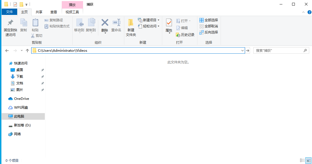Switch to the Home (主页) tab
This screenshot has height=164, width=312.
tap(24, 12)
